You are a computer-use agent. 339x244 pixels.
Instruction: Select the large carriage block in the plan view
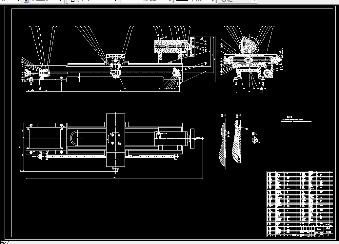[x=115, y=140]
